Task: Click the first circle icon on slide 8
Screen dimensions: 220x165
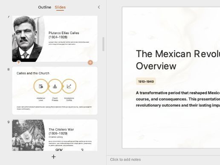Action: 41,86
